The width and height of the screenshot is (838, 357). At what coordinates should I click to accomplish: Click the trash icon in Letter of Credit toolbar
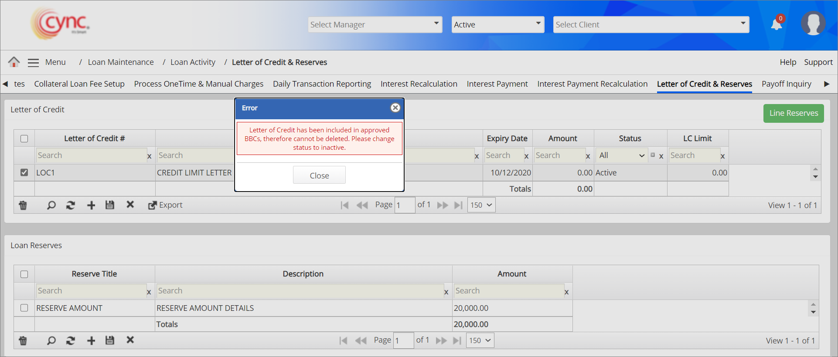[x=23, y=205]
